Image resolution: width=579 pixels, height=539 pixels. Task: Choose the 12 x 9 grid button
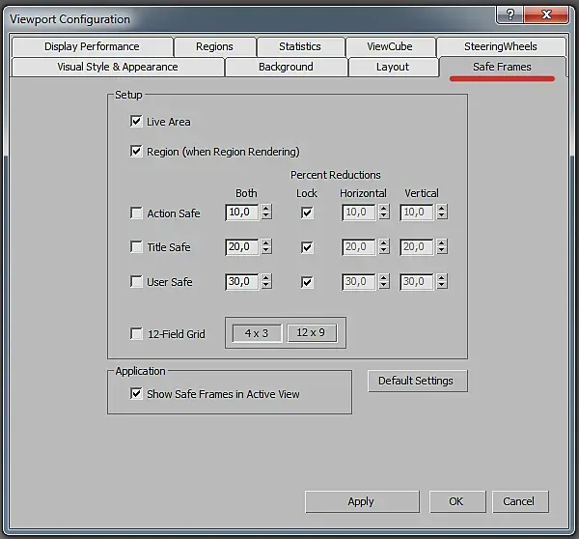[x=312, y=332]
